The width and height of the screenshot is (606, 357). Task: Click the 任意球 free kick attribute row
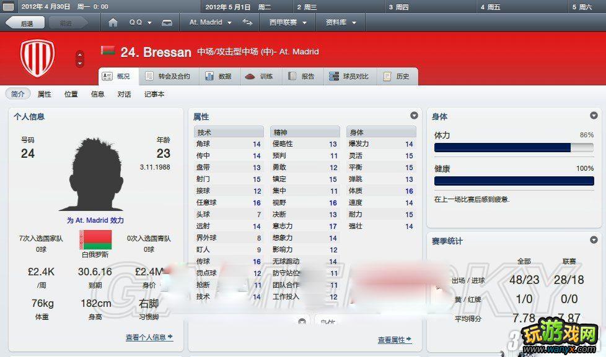click(229, 202)
